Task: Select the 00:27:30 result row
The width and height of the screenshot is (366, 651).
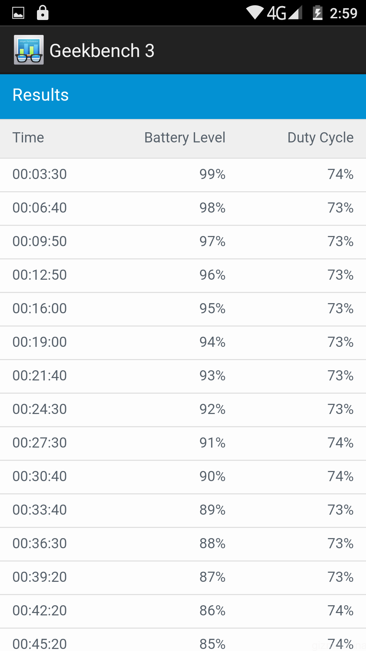Action: point(183,443)
